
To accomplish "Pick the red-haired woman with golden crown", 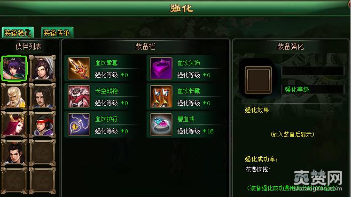I will 14,124.
